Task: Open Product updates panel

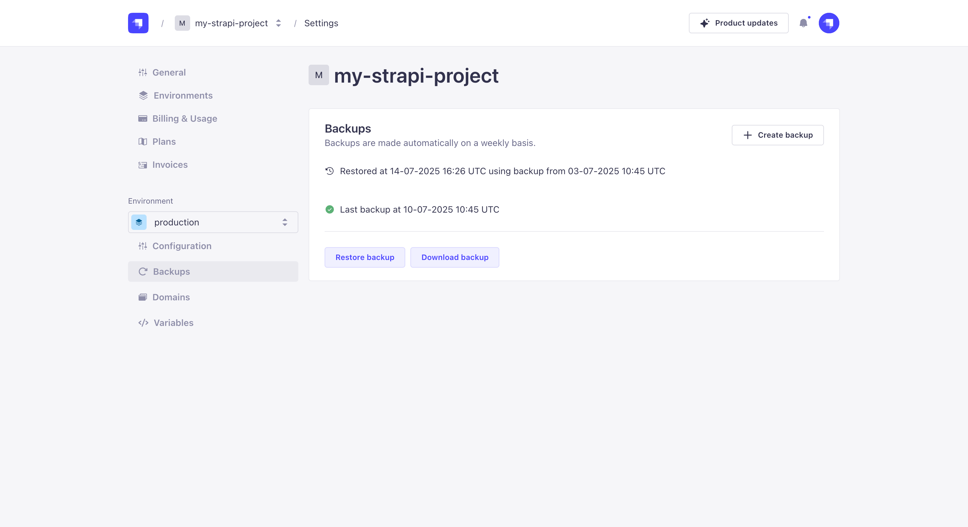Action: (x=738, y=23)
